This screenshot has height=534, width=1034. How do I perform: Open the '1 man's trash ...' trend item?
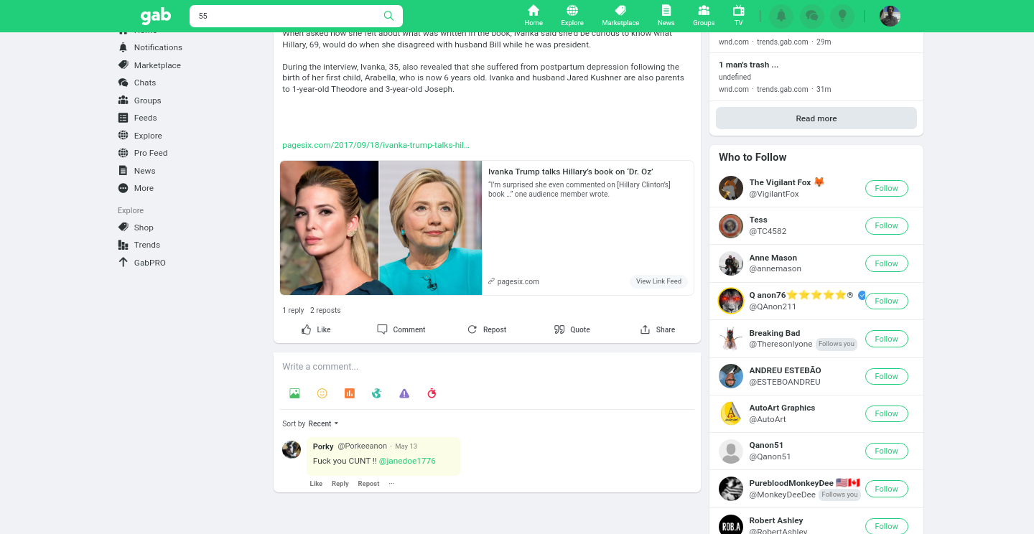coord(816,76)
